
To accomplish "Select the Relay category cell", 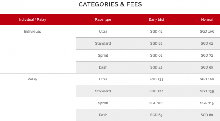I will pos(32,79).
